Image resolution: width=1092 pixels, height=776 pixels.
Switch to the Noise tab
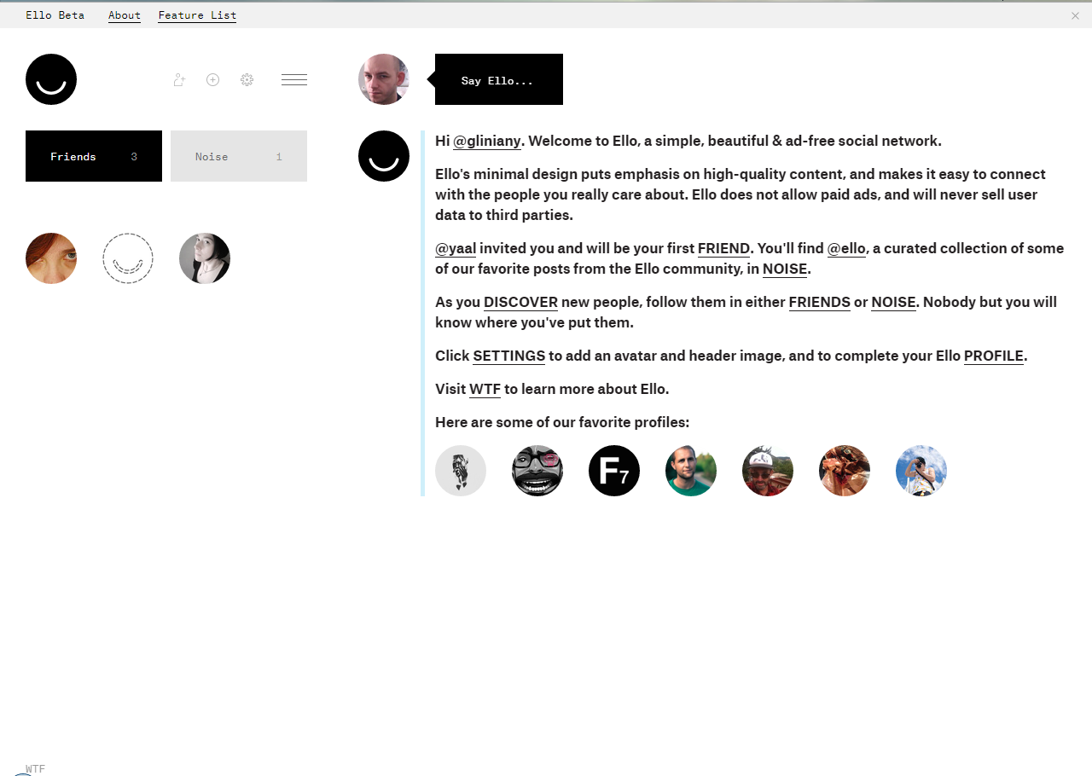239,156
